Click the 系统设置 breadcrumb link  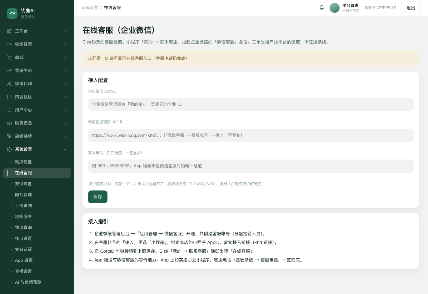(90, 8)
